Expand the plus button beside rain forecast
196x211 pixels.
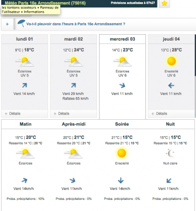[x=7, y=24]
